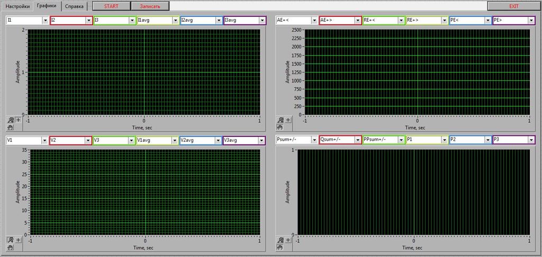Open the V3avg channel dropdown
This screenshot has height=257, width=542.
coord(245,140)
